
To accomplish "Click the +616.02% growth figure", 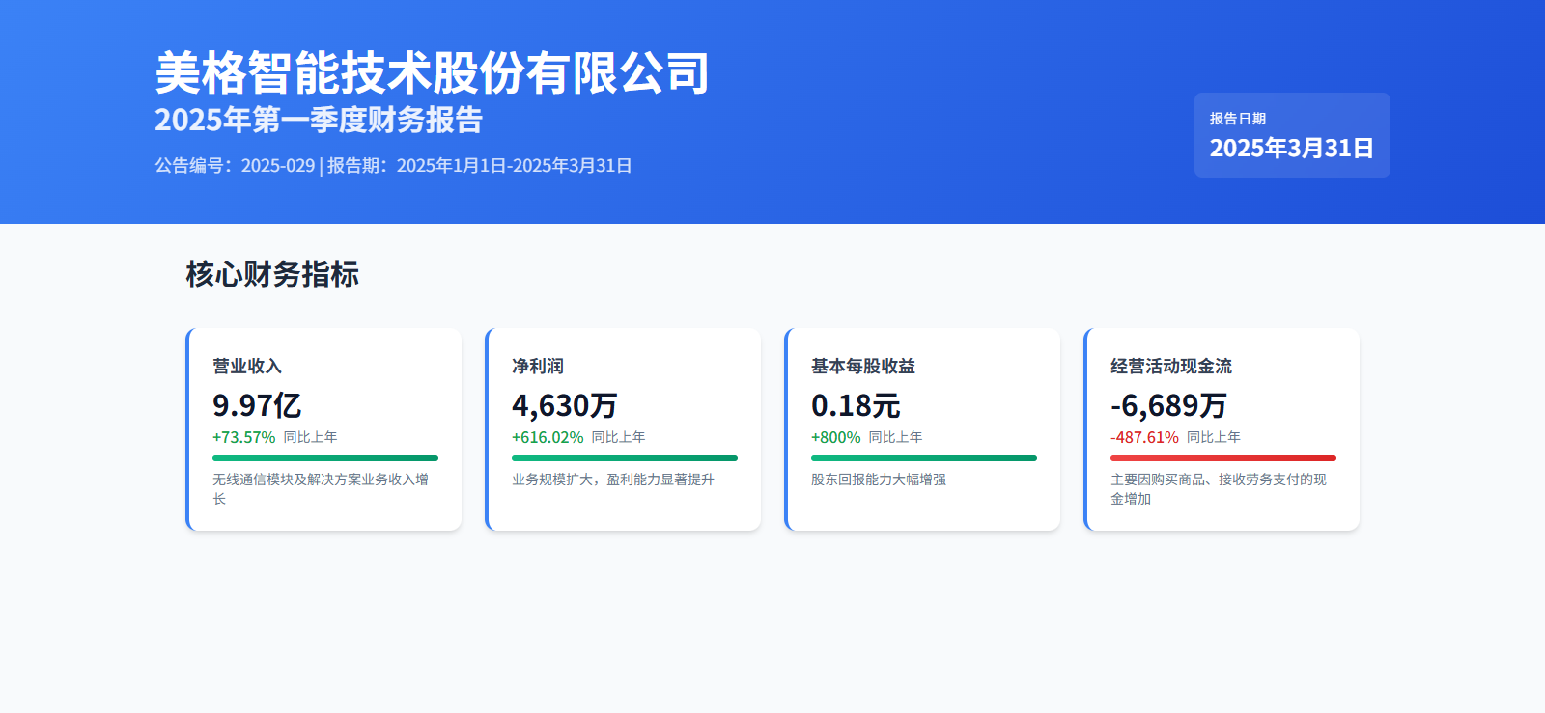I will click(x=548, y=437).
